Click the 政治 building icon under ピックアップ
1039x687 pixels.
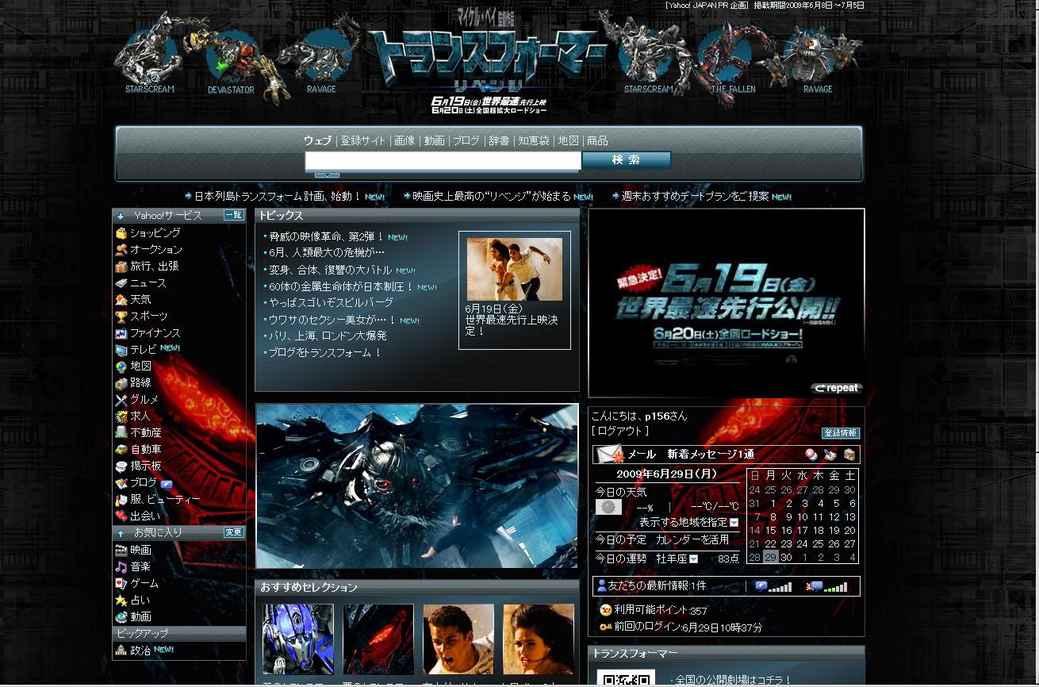[121, 651]
